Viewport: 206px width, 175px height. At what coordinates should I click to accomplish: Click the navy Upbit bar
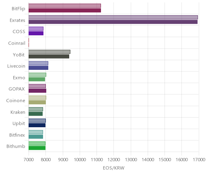point(37,125)
